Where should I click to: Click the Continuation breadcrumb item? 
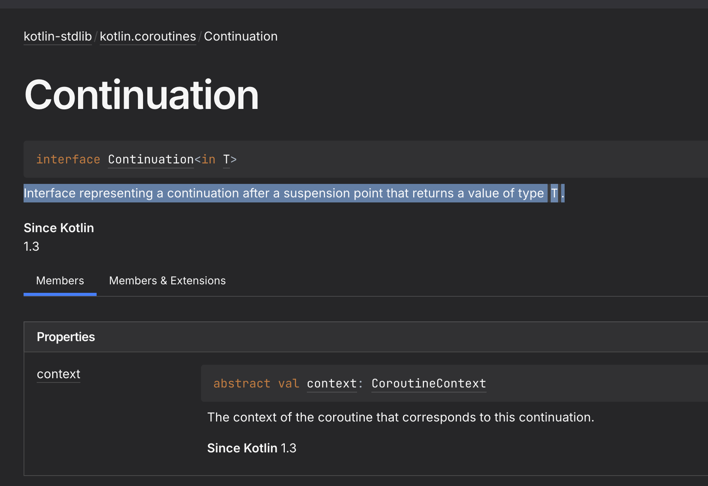pos(240,36)
